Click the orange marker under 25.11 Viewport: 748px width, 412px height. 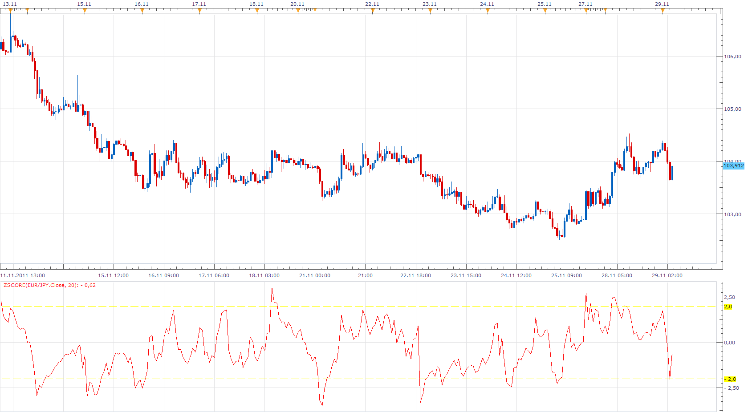point(545,11)
